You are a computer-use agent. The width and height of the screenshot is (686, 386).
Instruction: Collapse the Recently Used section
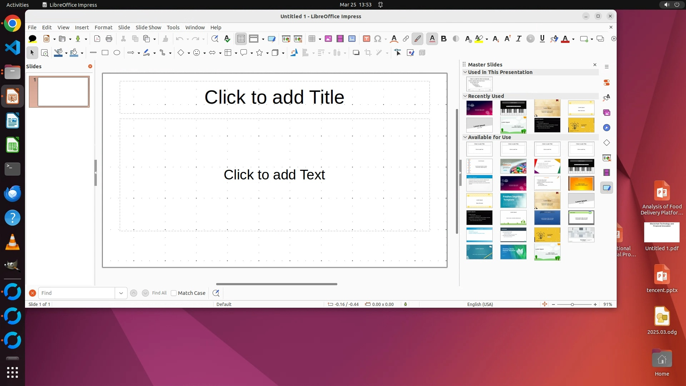pos(465,96)
